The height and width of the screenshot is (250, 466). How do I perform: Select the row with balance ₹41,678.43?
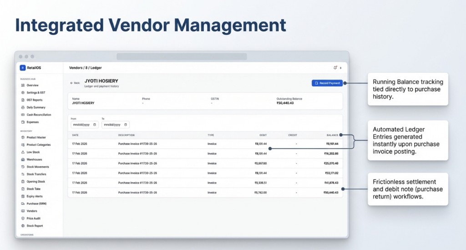click(x=205, y=183)
